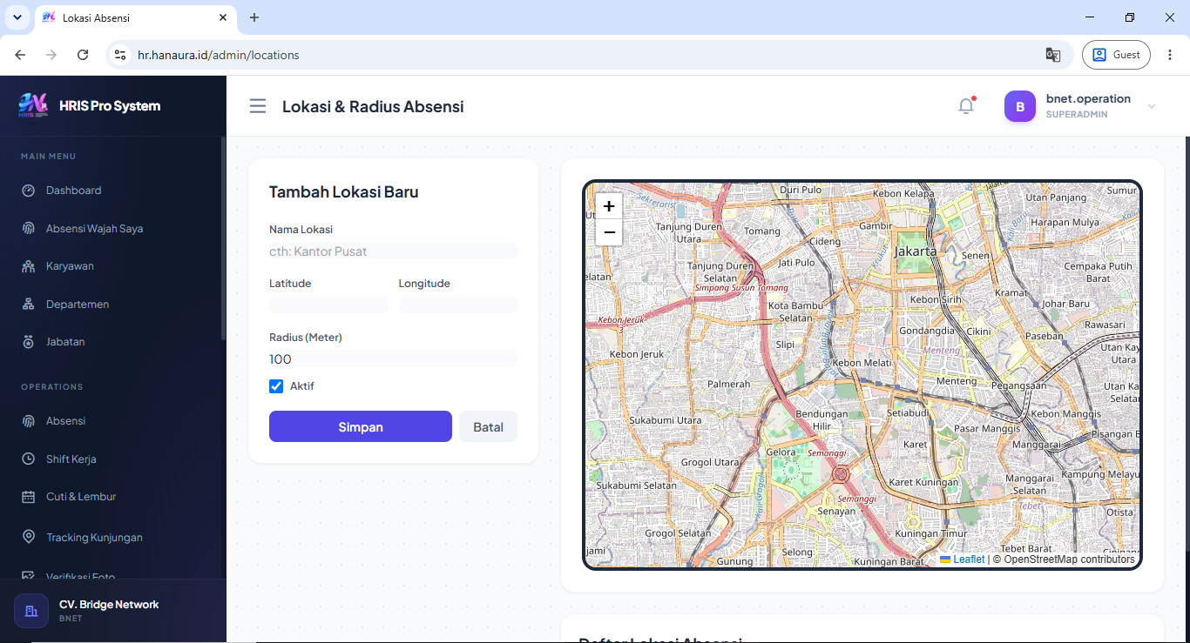
Task: Click the Simpan button
Action: pos(361,426)
